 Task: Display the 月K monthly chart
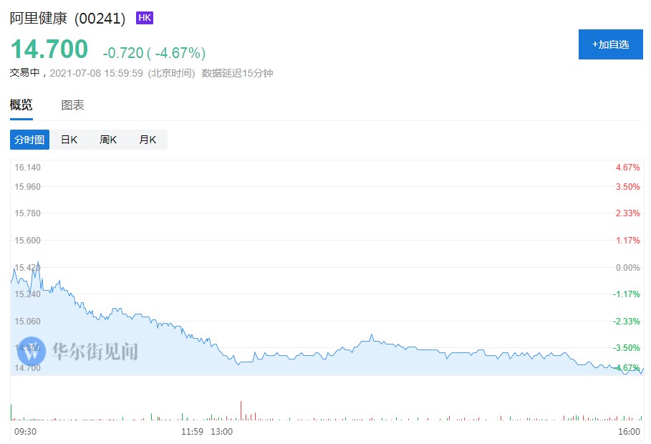click(x=148, y=140)
